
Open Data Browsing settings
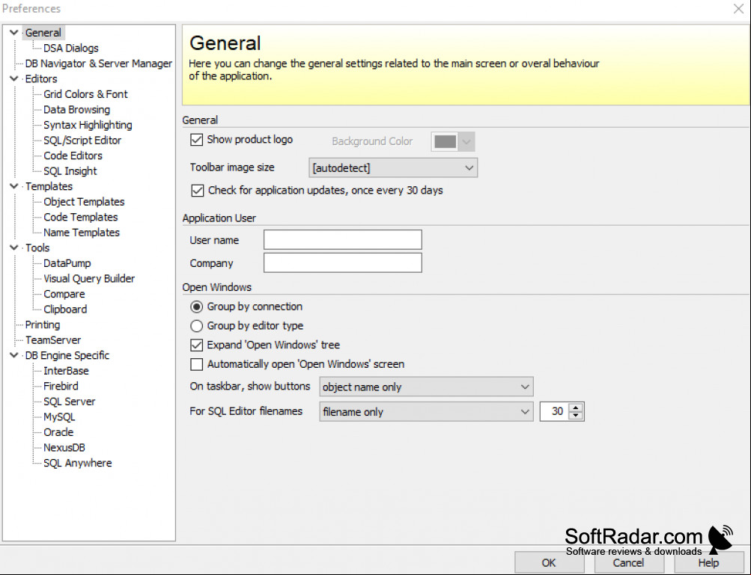[x=76, y=110]
